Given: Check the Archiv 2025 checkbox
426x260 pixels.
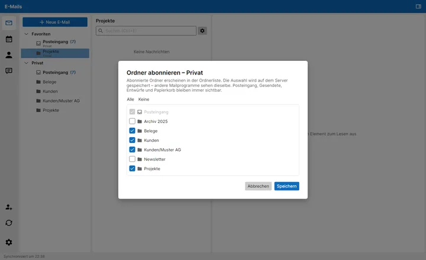Looking at the screenshot, I should point(132,121).
